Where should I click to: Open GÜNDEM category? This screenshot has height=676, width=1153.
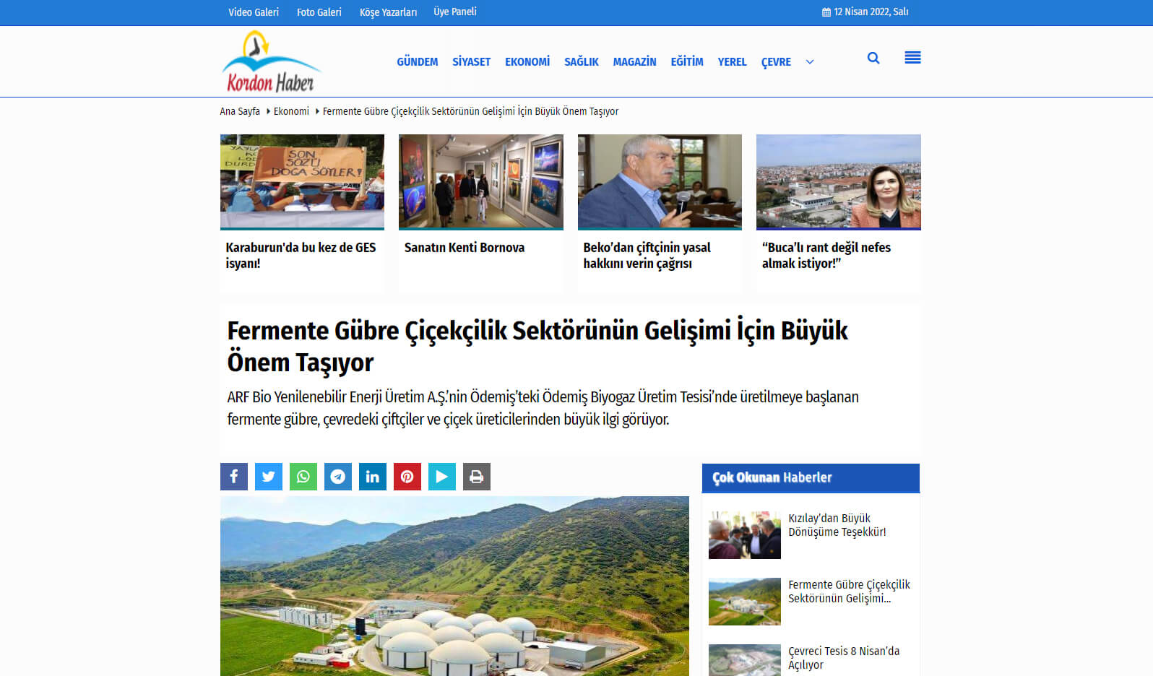pos(418,62)
